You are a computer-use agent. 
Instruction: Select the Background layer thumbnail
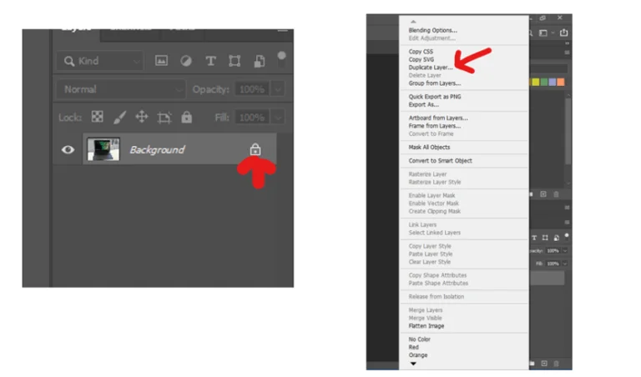pyautogui.click(x=103, y=149)
